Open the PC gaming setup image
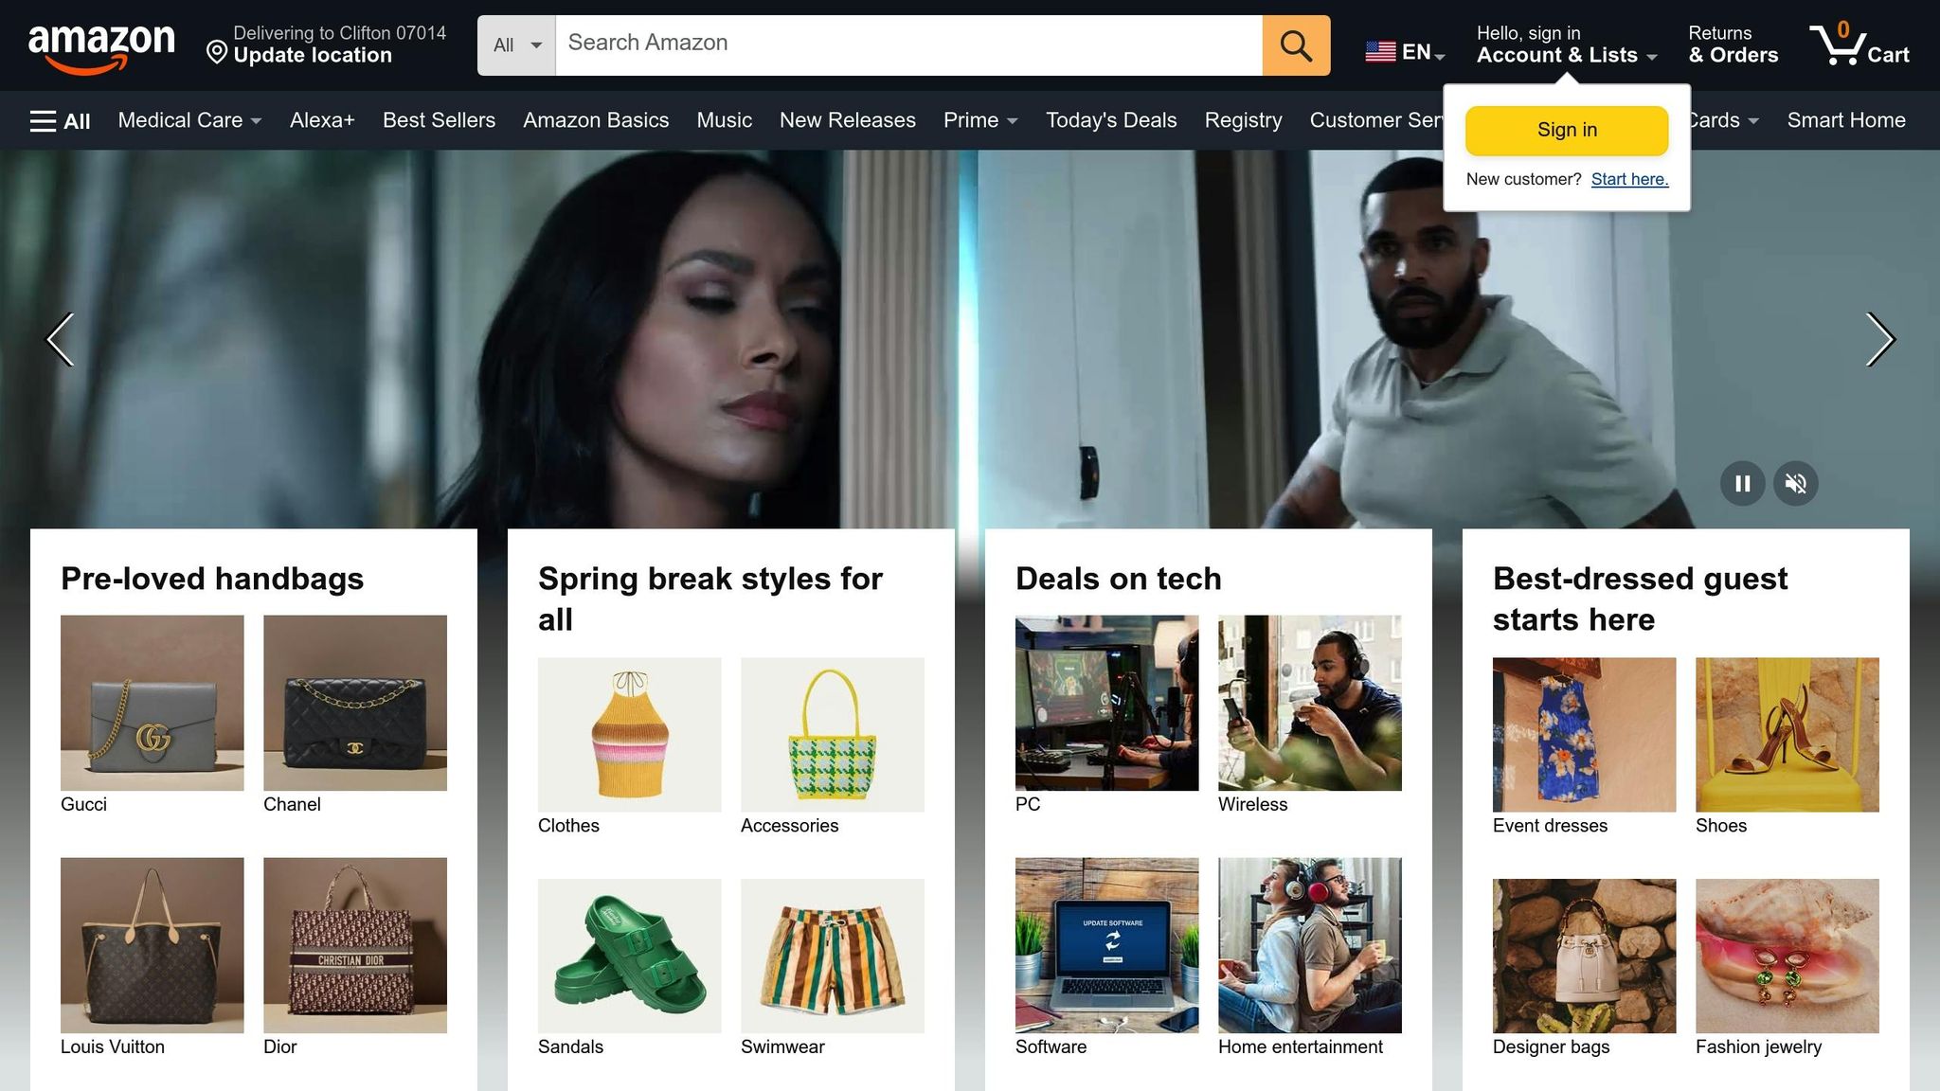Viewport: 1940px width, 1091px height. 1107,703
